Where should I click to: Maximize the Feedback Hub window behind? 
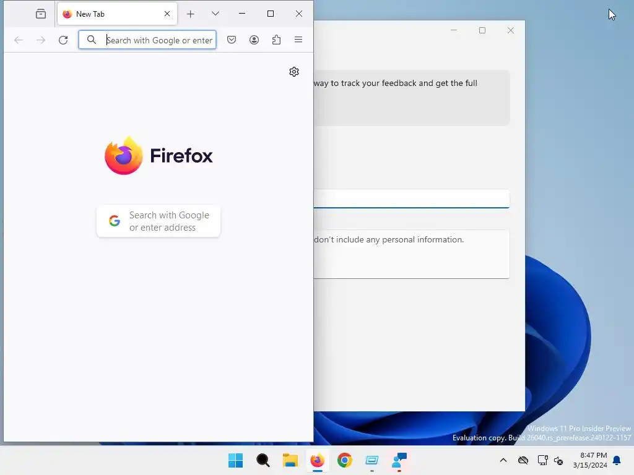482,30
